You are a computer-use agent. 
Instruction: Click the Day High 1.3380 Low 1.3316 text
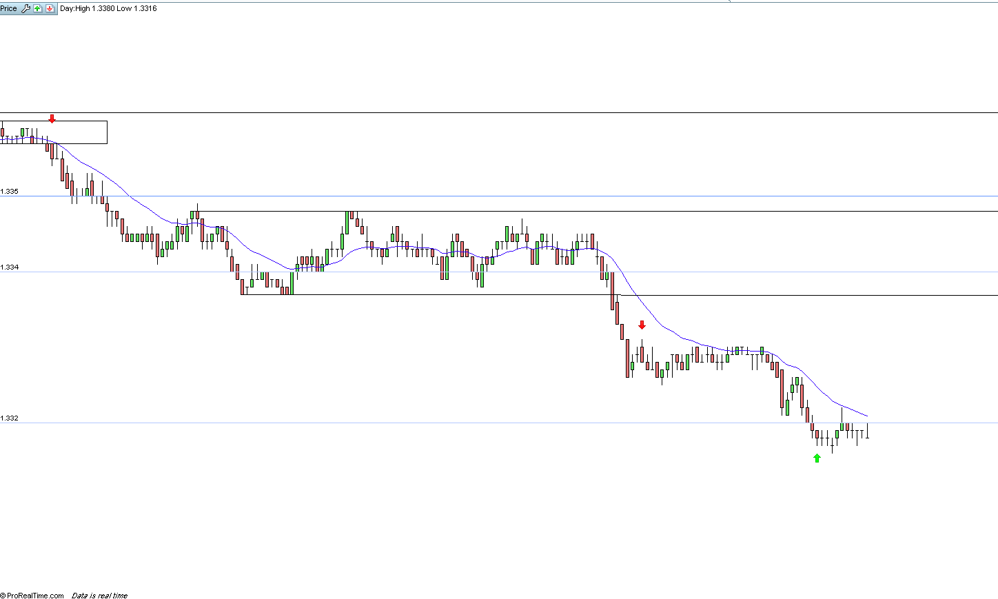click(108, 8)
